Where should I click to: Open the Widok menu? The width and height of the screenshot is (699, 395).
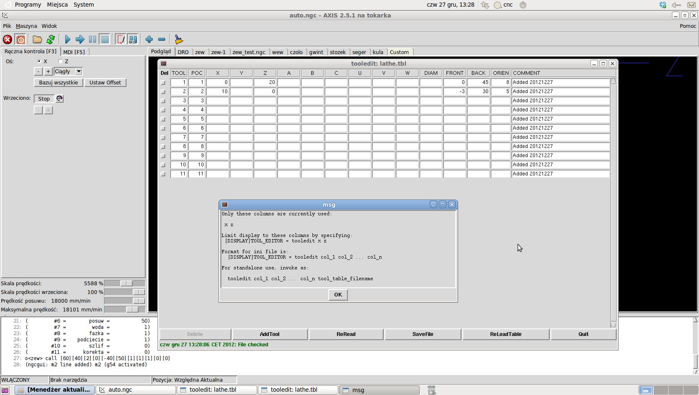[49, 26]
